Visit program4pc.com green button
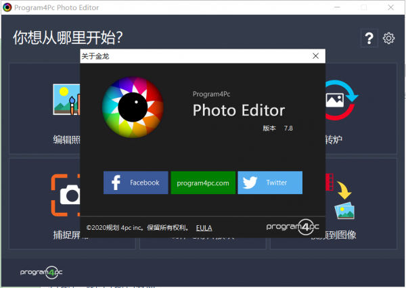The width and height of the screenshot is (406, 288). pos(203,183)
